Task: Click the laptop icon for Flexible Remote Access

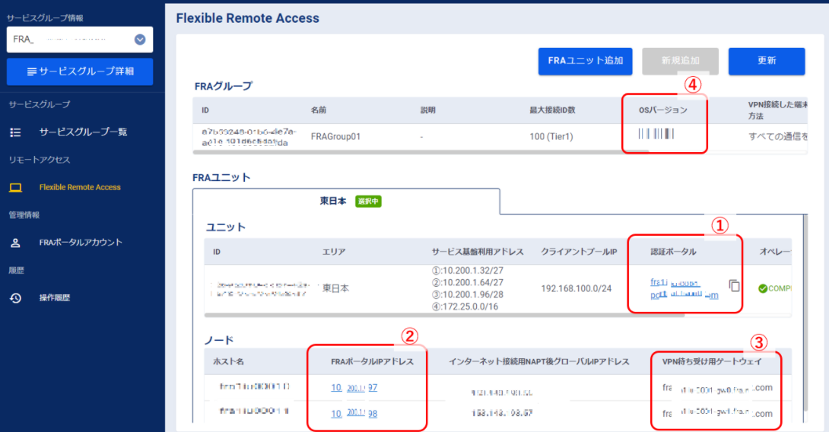Action: click(x=15, y=187)
